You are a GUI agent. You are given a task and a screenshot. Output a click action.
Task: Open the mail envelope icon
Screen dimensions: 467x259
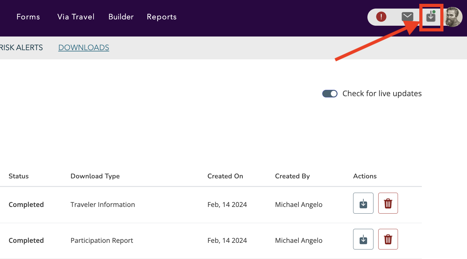point(407,17)
